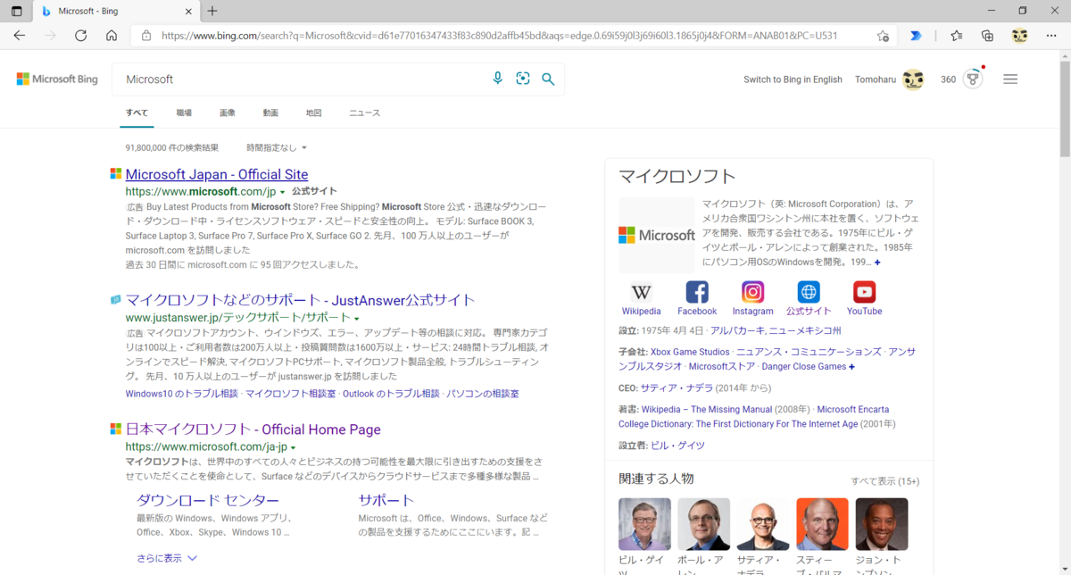The image size is (1071, 575).
Task: Open the ダウンロード センター sitelink
Action: click(208, 500)
